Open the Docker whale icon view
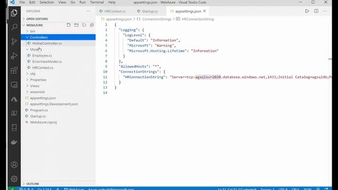The height and width of the screenshot is (190, 338). [14, 142]
